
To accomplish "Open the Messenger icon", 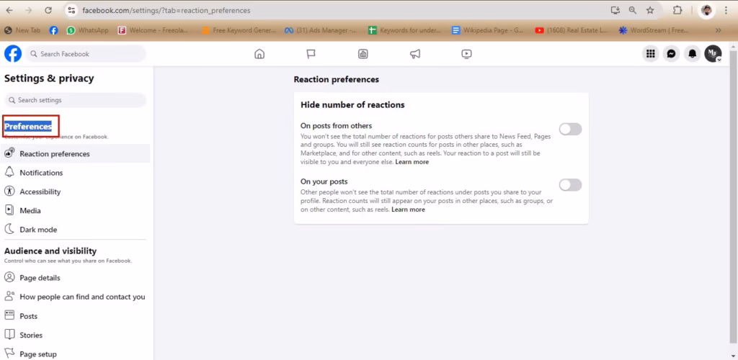I will click(672, 54).
